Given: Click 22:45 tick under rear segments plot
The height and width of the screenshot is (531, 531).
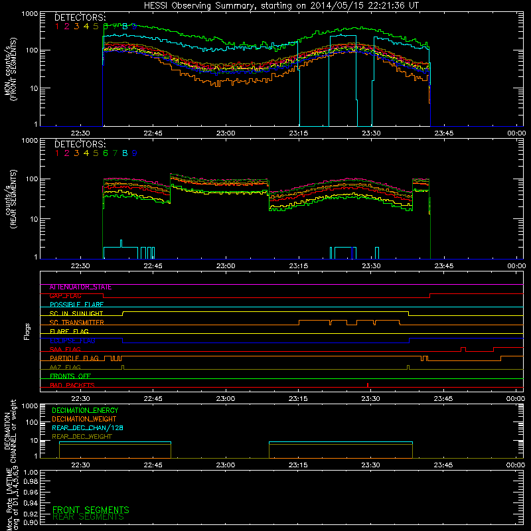Looking at the screenshot, I should click(x=153, y=266).
